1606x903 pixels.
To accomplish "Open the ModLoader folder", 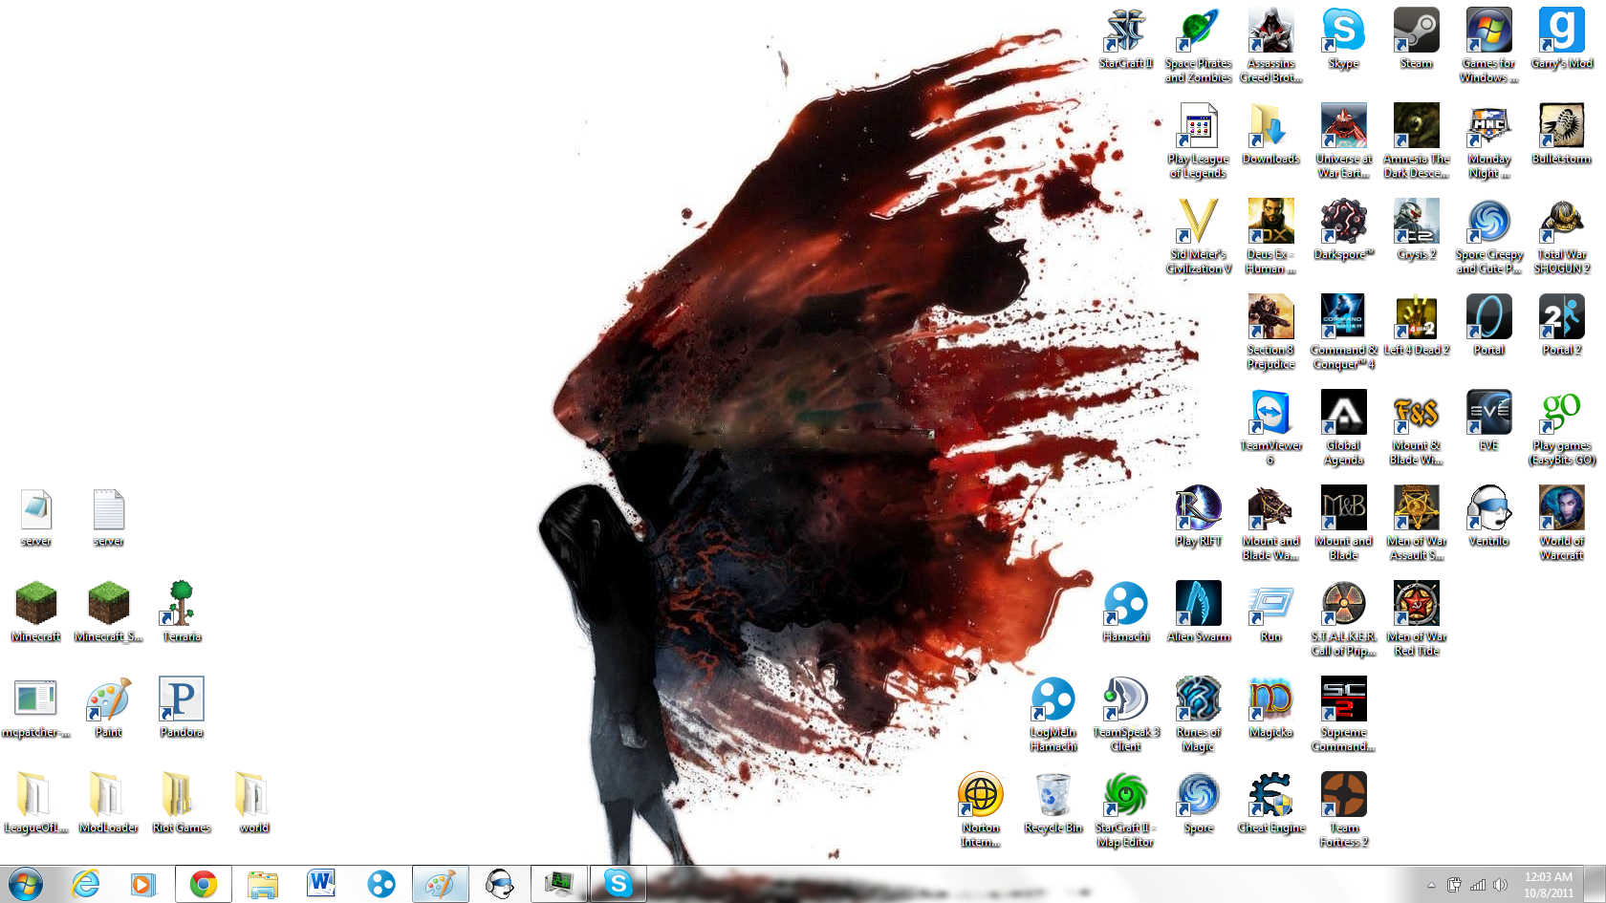I will click(108, 804).
